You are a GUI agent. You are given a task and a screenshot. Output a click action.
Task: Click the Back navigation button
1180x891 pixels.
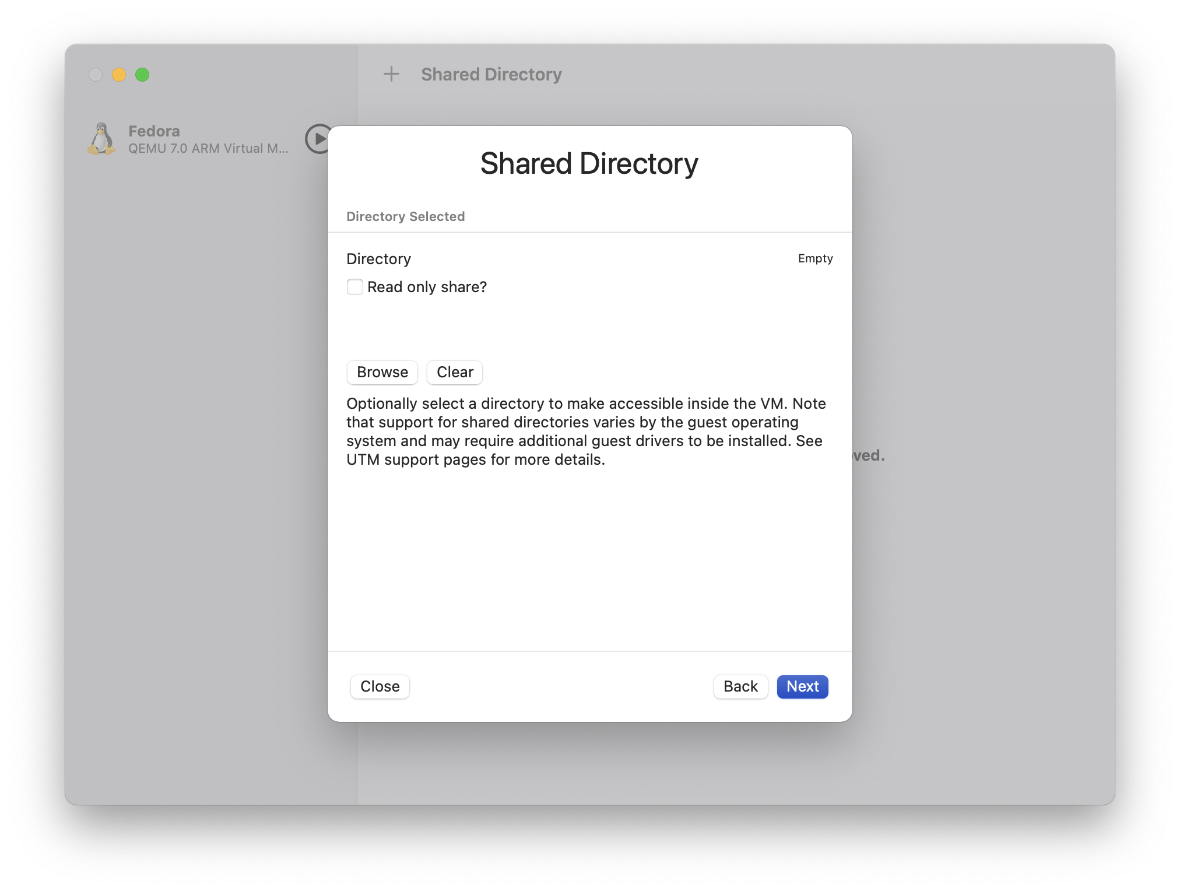[740, 686]
